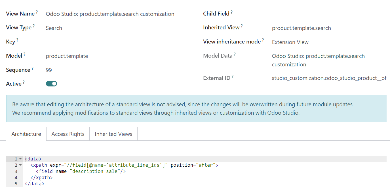This screenshot has height=187, width=390.
Task: Show help tooltip next to Model Data label
Action: tap(235, 54)
